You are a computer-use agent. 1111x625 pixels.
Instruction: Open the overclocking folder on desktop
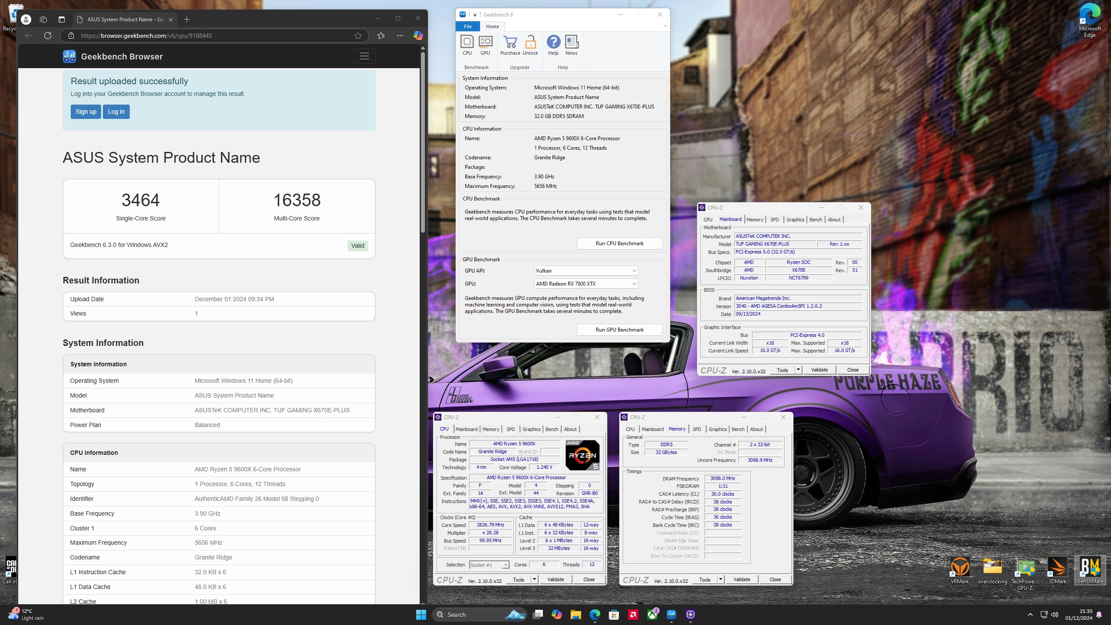[992, 571]
